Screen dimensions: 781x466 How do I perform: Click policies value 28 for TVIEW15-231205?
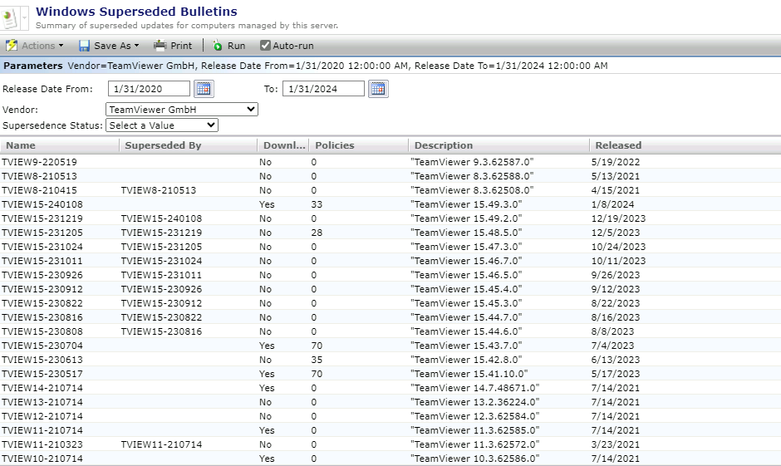317,233
